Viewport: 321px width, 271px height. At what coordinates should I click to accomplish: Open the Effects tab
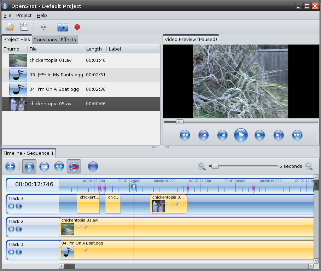coord(68,40)
